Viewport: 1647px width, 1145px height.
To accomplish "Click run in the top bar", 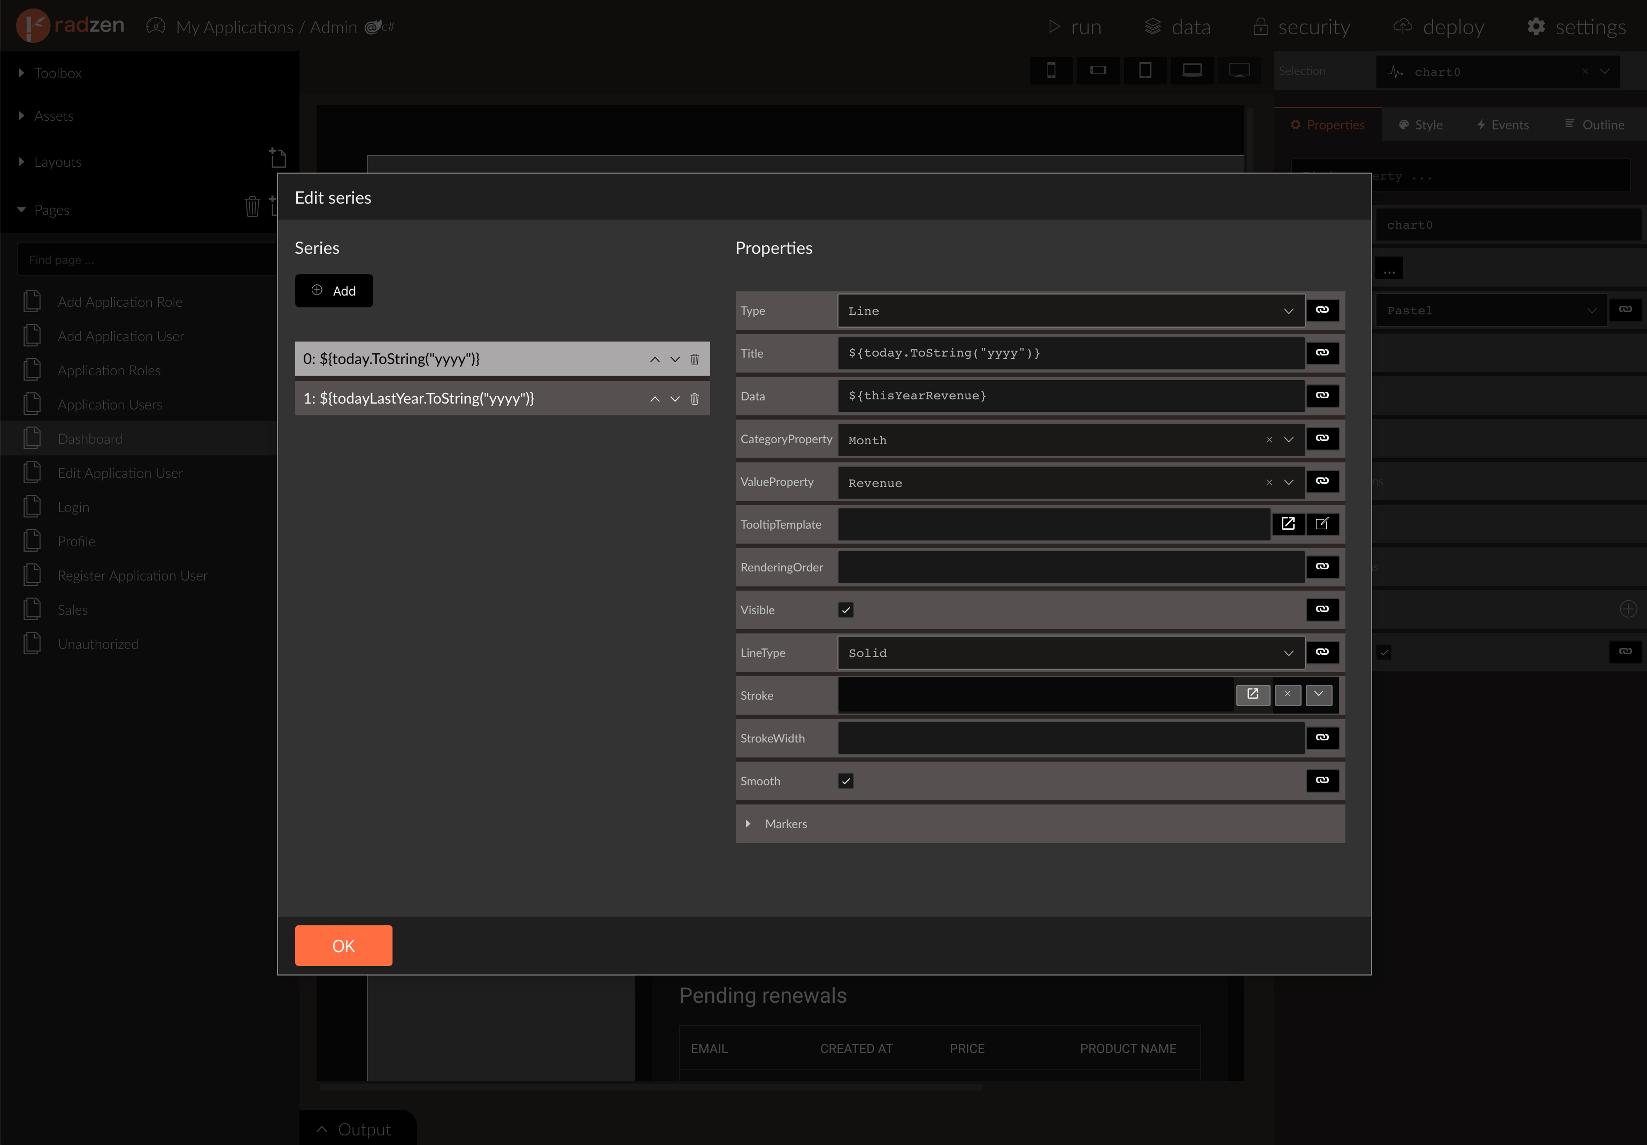I will (x=1075, y=27).
